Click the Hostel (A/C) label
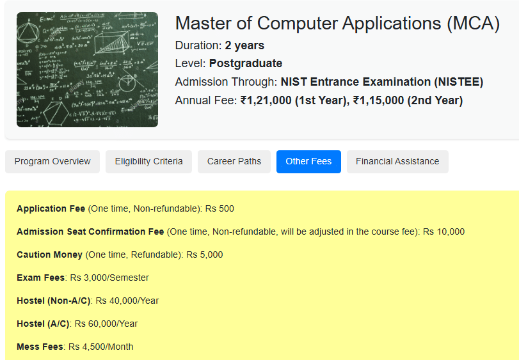519x360 pixels. pos(43,324)
